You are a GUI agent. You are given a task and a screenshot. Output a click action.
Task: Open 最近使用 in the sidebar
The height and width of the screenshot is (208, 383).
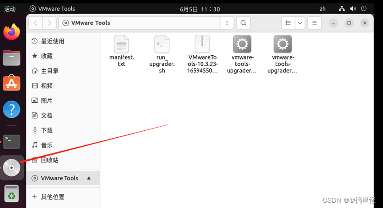click(63, 41)
